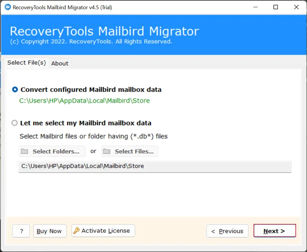Viewport: 307px width, 252px height.
Task: Open help with the question mark button
Action: point(21,231)
